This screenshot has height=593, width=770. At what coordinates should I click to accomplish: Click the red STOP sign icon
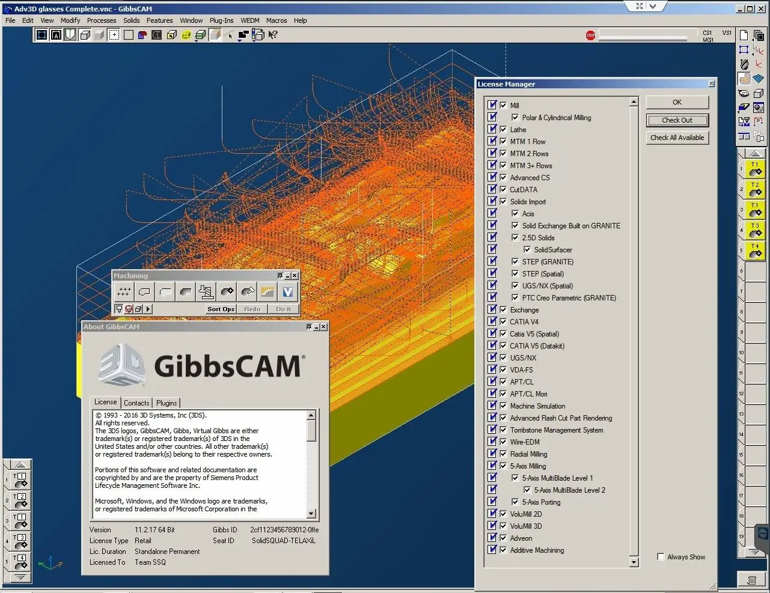(x=590, y=35)
